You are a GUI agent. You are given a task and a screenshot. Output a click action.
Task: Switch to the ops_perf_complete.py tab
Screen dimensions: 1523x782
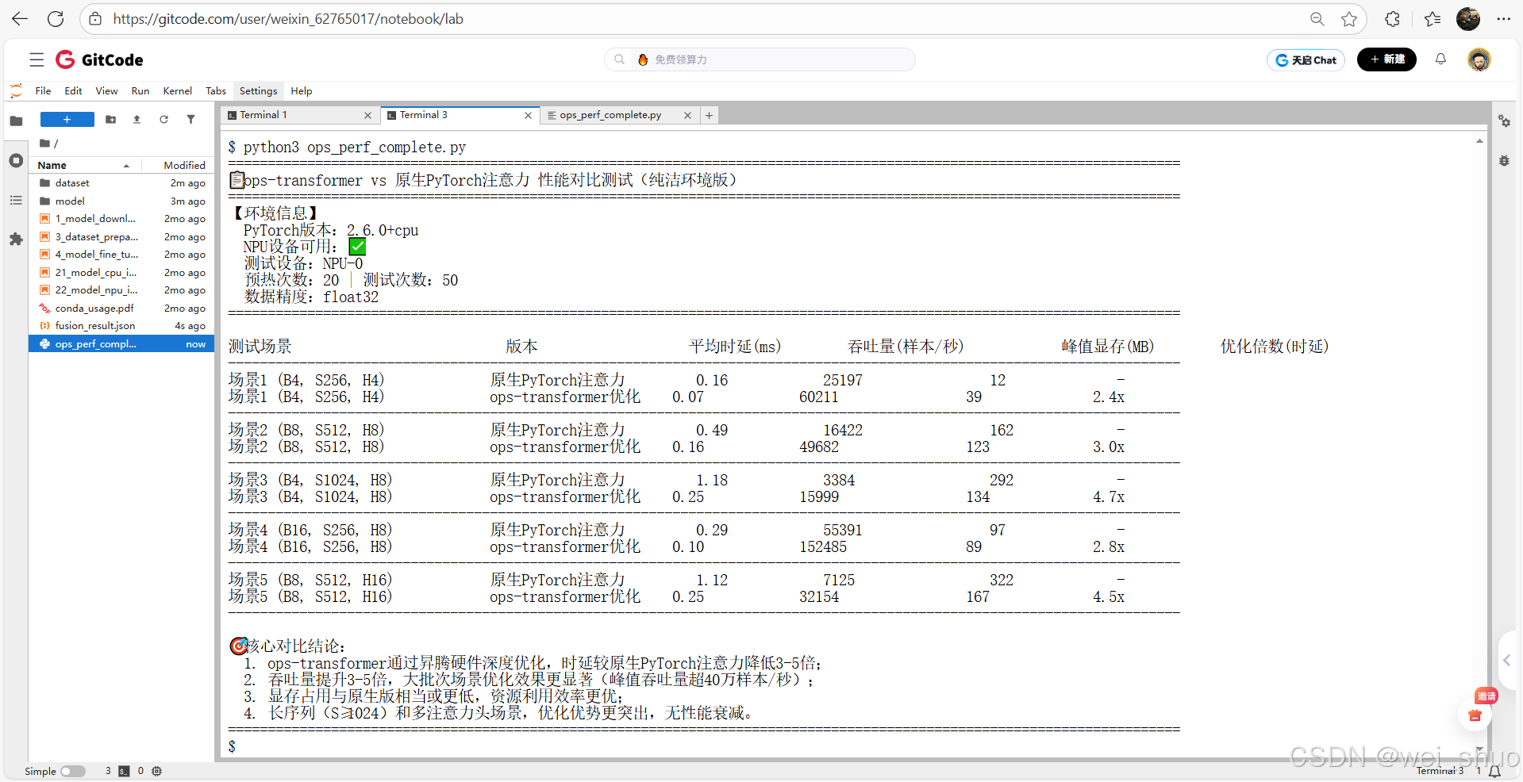click(x=610, y=115)
